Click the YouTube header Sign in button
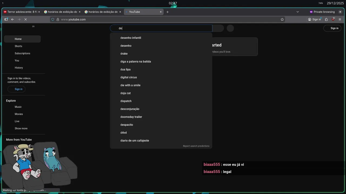Screen dimensions: 346x194 (x=332, y=28)
